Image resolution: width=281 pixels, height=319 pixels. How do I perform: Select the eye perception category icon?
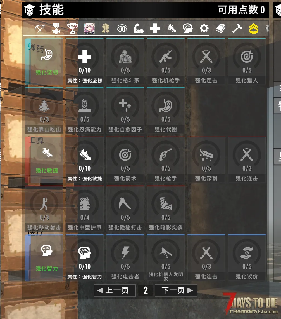(x=122, y=29)
